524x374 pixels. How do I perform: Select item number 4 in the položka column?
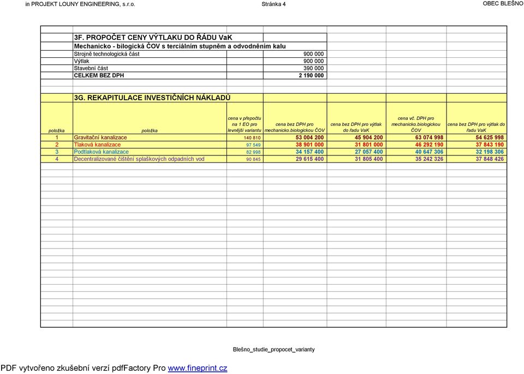(x=57, y=159)
